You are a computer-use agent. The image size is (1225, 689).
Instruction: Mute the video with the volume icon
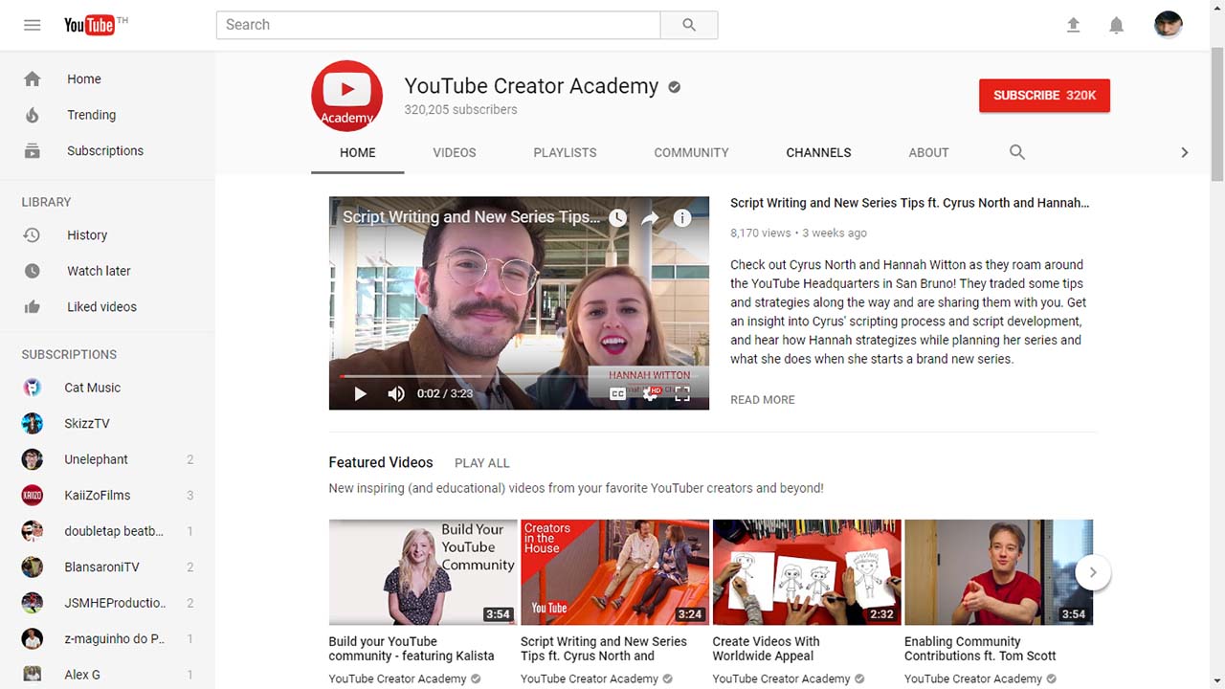tap(395, 393)
